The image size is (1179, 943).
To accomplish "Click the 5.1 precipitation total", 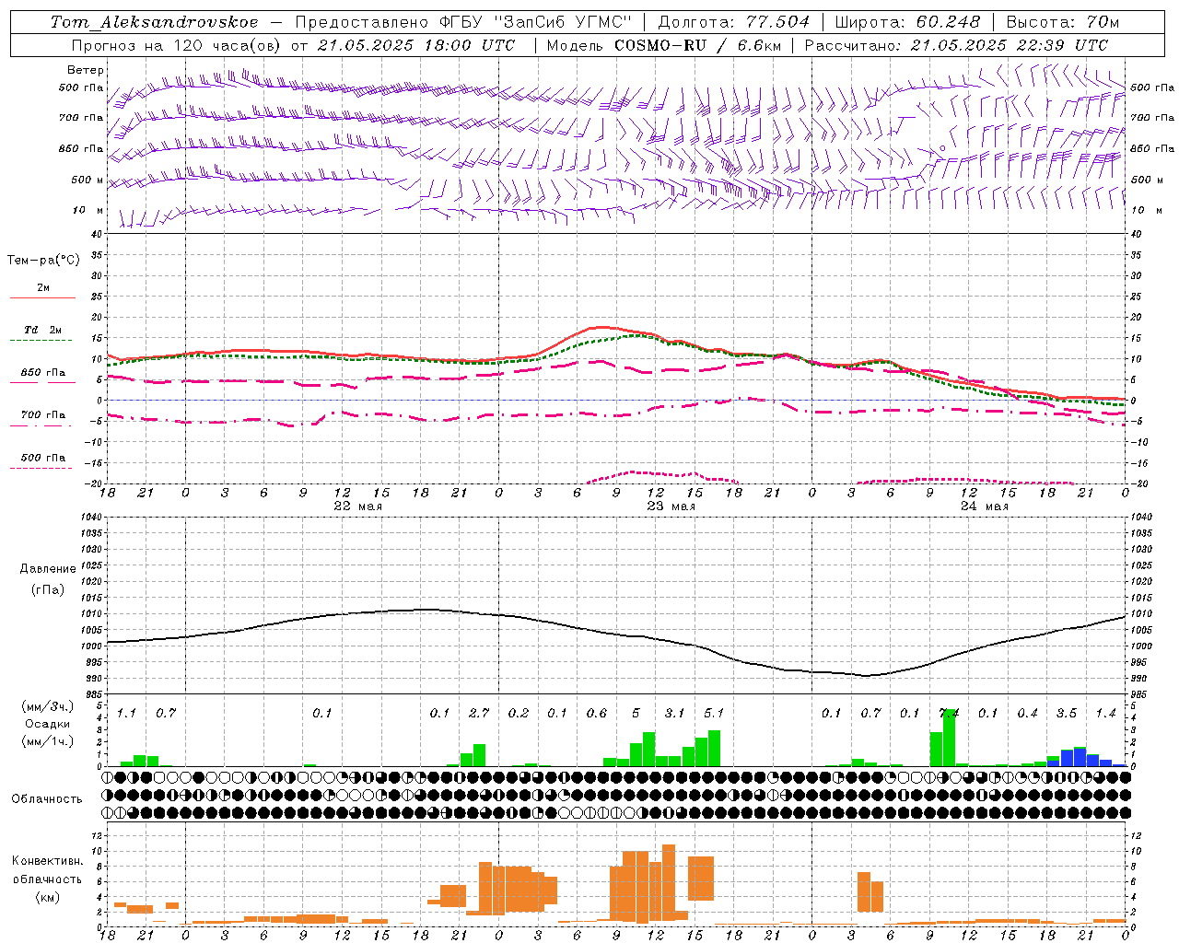I will point(714,714).
